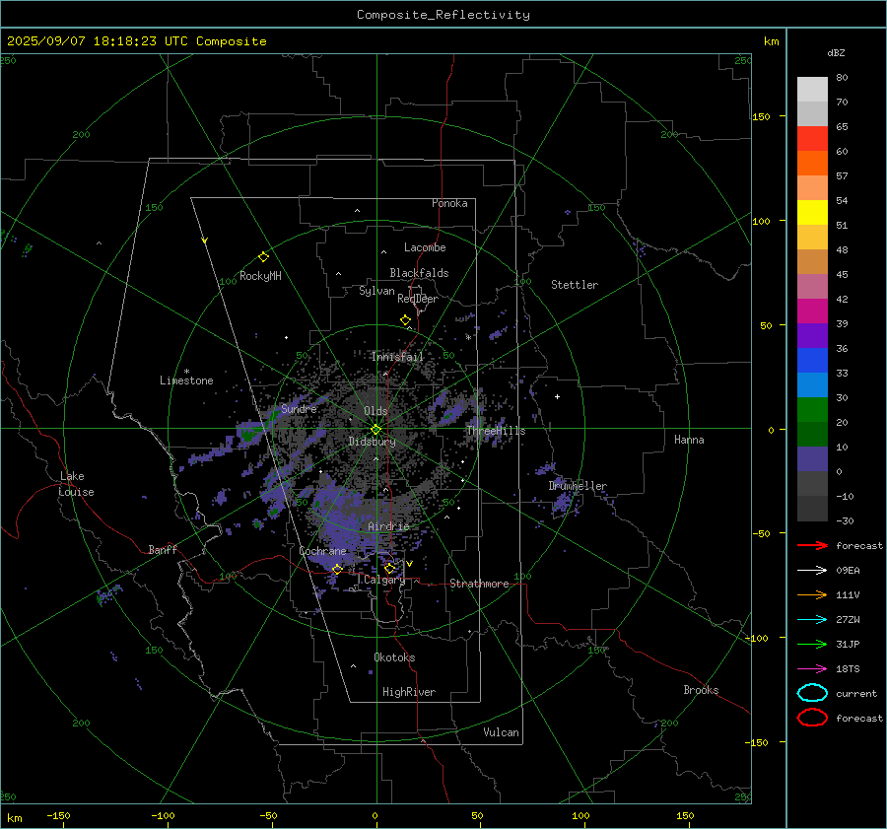887x829 pixels.
Task: Select the bright green 30 dBZ swatch
Action: tap(812, 409)
